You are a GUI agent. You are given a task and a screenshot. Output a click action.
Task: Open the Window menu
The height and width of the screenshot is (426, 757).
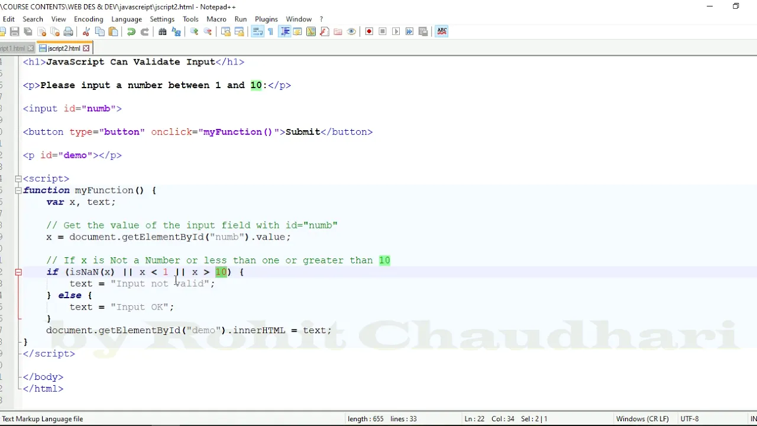click(299, 19)
